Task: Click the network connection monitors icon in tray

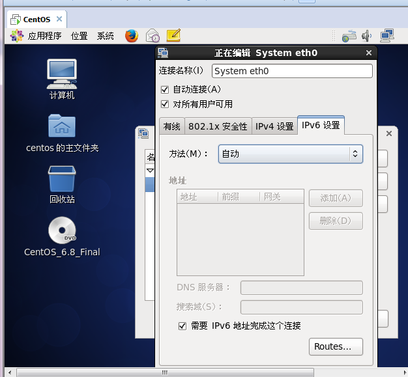Action: pyautogui.click(x=387, y=36)
